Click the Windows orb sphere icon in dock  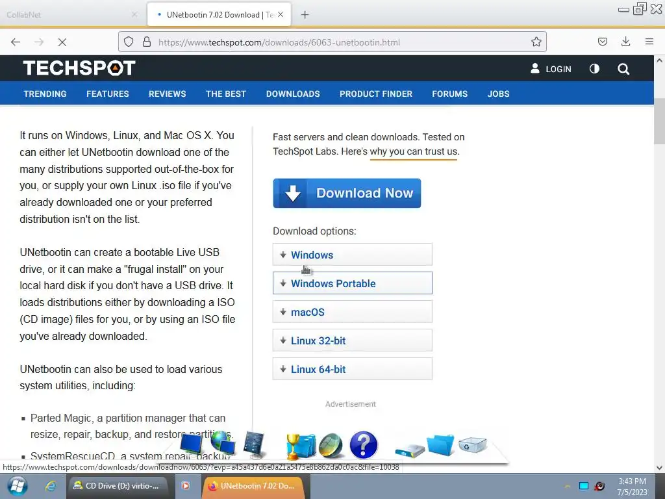[331, 445]
